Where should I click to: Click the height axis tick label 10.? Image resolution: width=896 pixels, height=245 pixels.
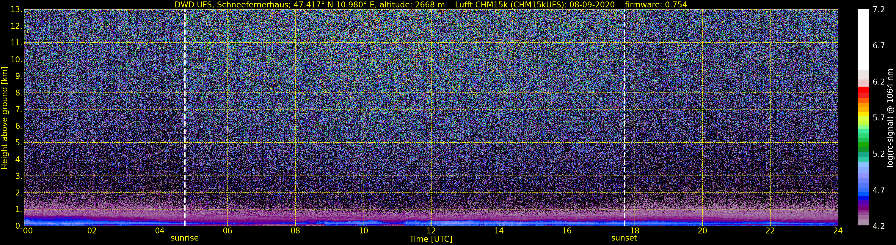[x=17, y=60]
